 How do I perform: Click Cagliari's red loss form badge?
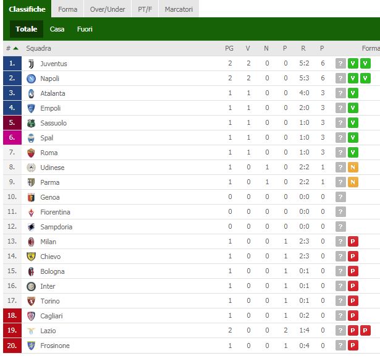pos(353,316)
